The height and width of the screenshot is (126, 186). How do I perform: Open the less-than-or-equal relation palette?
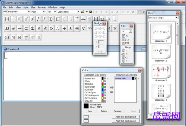[39, 28]
